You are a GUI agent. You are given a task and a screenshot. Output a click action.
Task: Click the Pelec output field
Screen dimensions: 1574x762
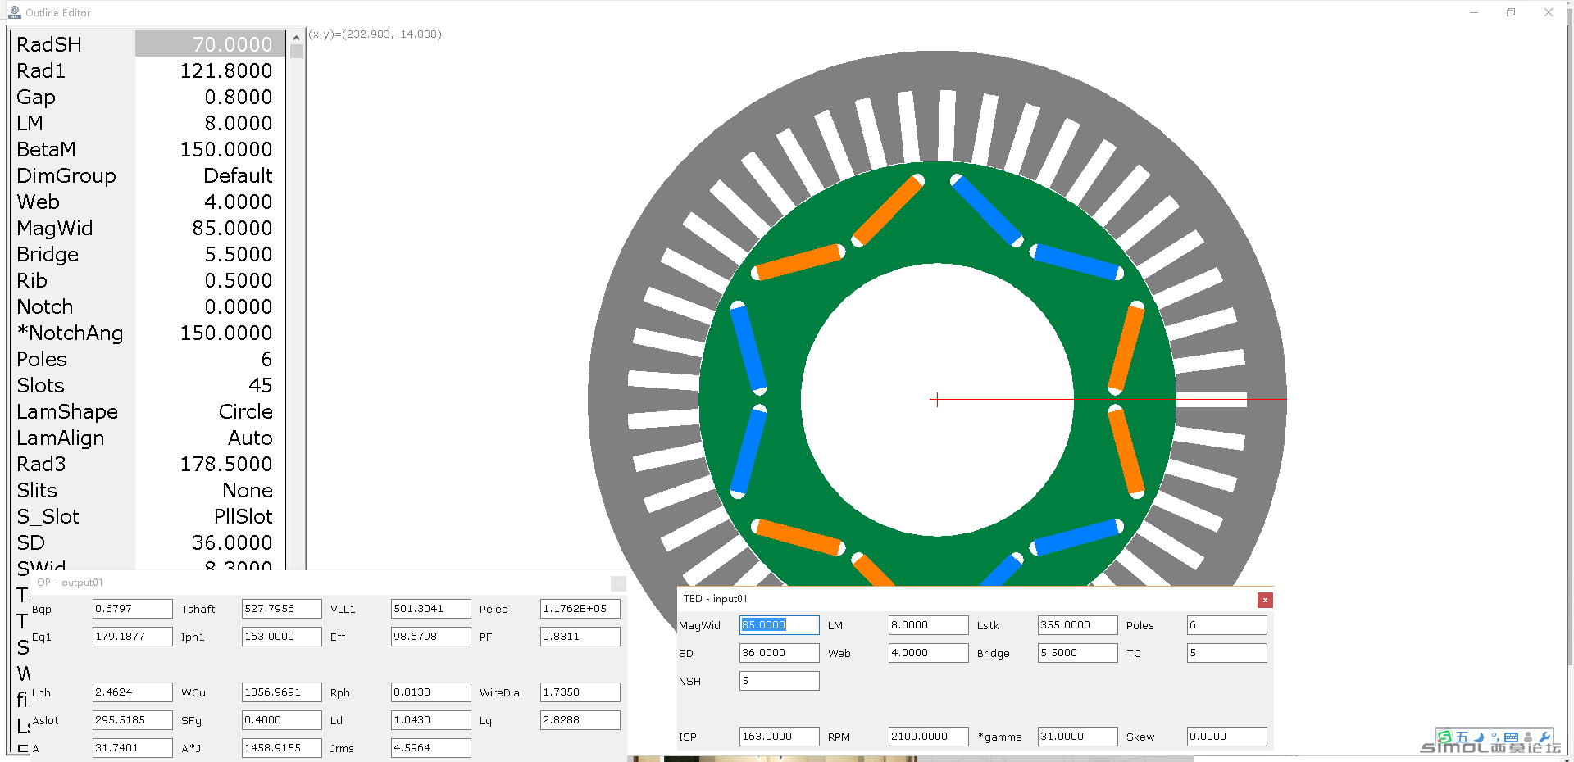click(x=580, y=609)
